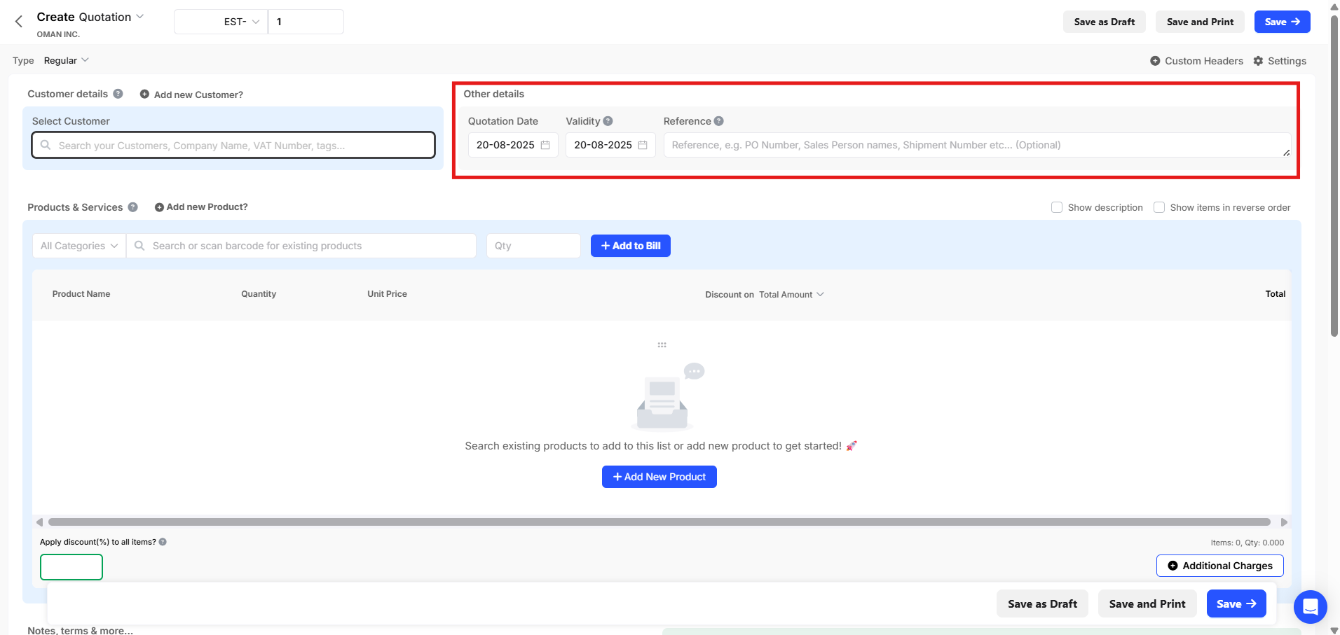Click the horizontal scrollbar of the product table
This screenshot has height=635, width=1340.
(x=659, y=522)
